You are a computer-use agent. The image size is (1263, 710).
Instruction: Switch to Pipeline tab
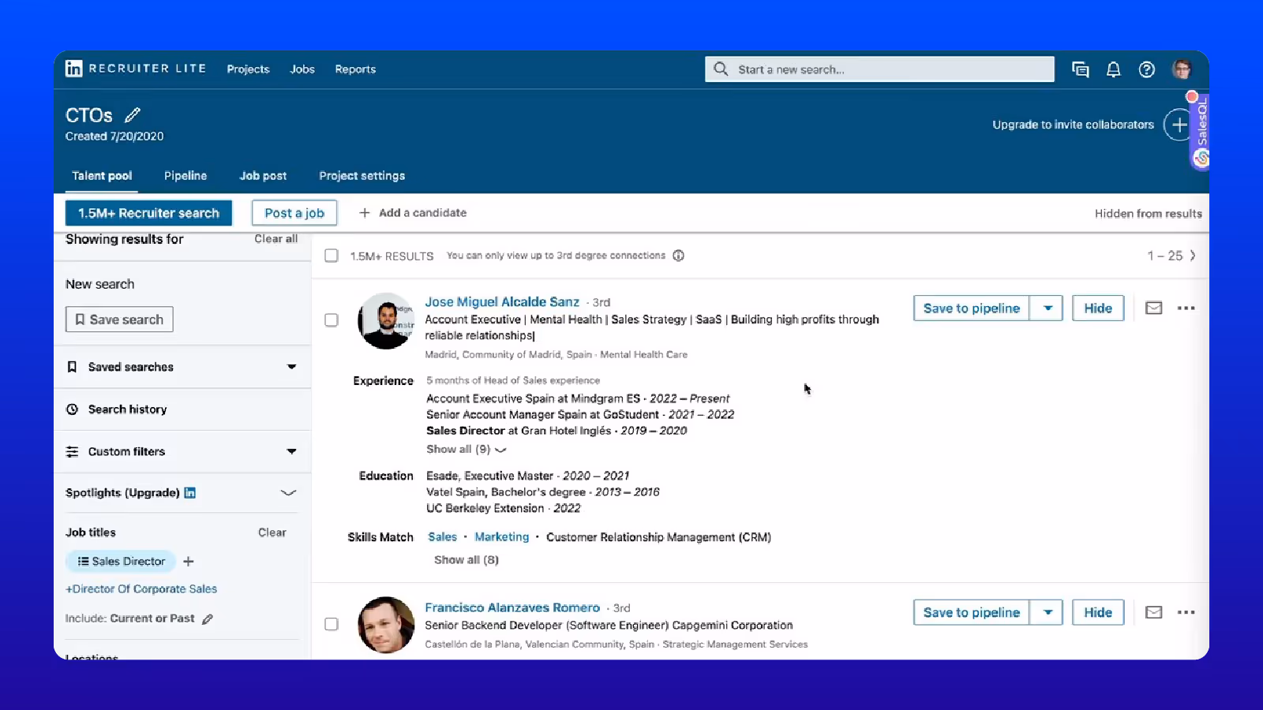pyautogui.click(x=186, y=175)
